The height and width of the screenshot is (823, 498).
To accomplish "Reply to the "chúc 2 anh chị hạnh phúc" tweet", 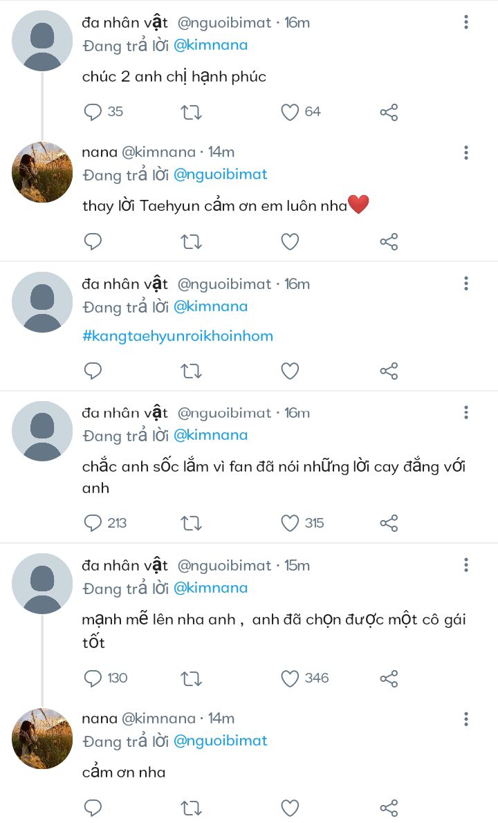I will (93, 112).
